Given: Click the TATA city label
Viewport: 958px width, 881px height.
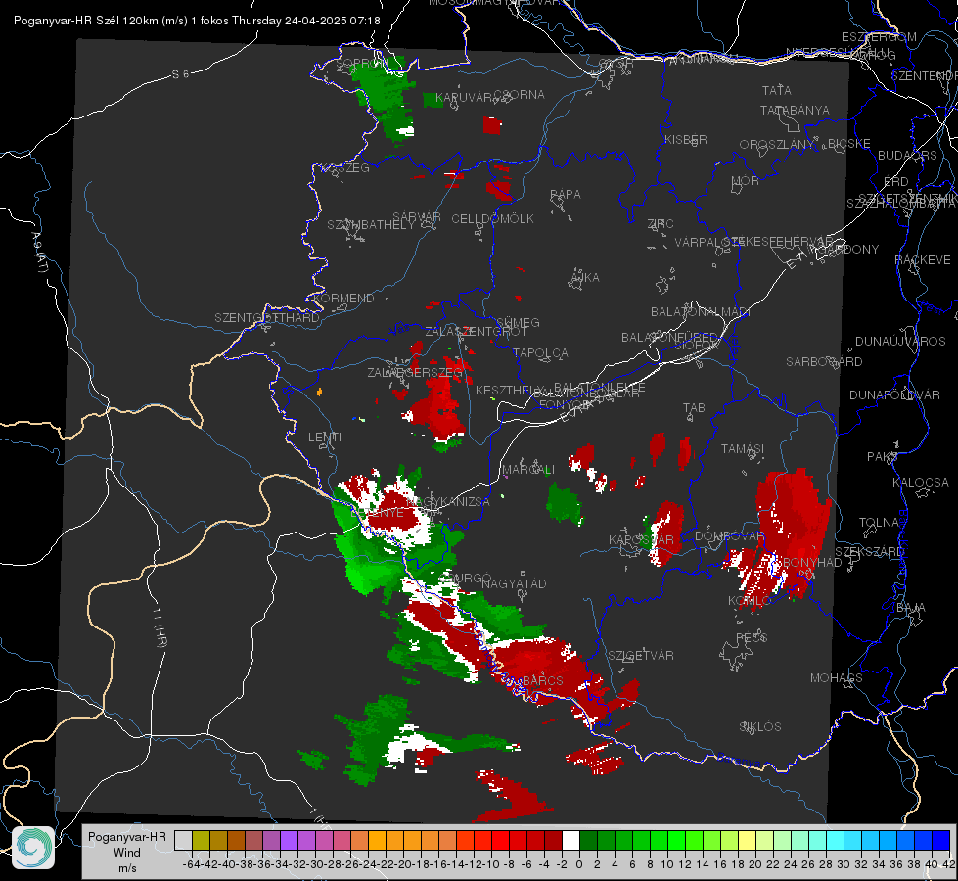Looking at the screenshot, I should (x=777, y=90).
